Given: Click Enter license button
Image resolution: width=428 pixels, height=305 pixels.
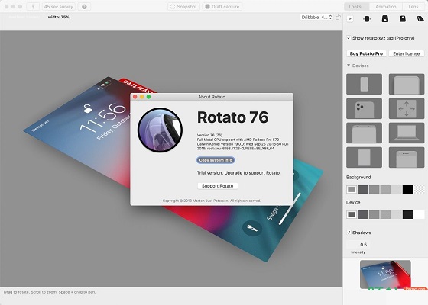Looking at the screenshot, I should [407, 53].
